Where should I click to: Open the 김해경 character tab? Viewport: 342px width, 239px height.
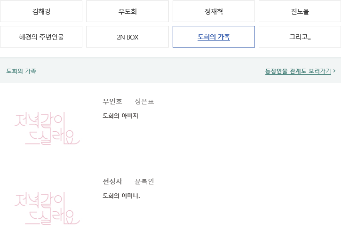41,11
